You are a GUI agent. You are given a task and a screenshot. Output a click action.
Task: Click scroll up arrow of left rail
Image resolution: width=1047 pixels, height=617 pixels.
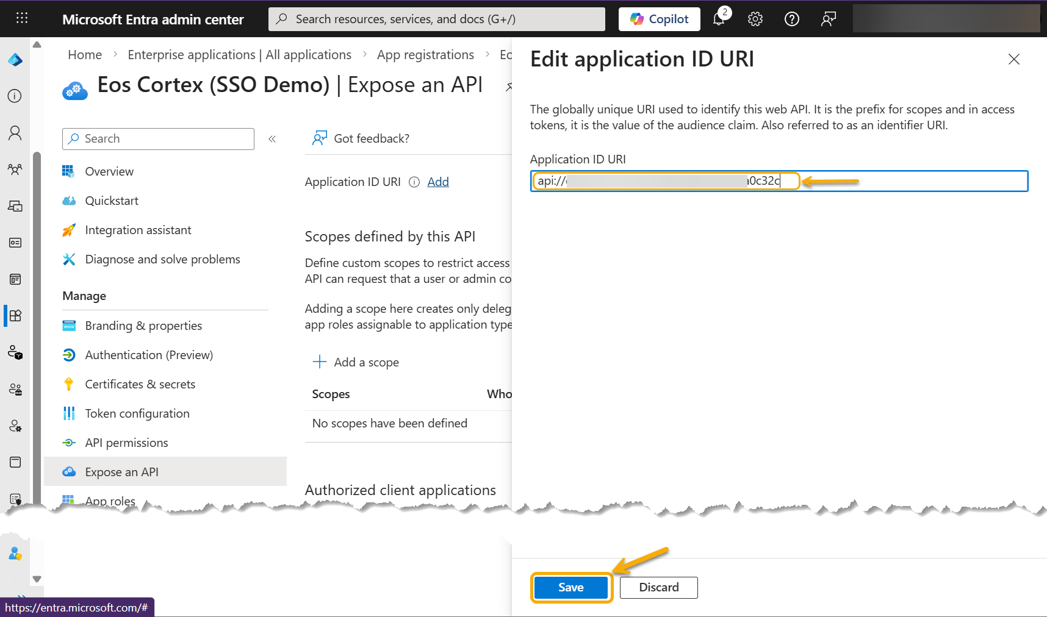point(37,45)
